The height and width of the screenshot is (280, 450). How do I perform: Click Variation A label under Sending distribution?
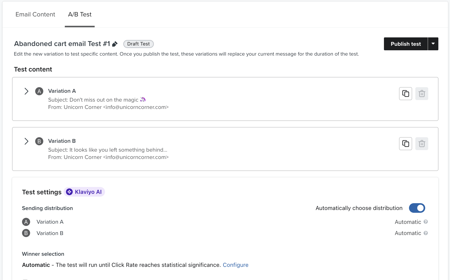[50, 222]
